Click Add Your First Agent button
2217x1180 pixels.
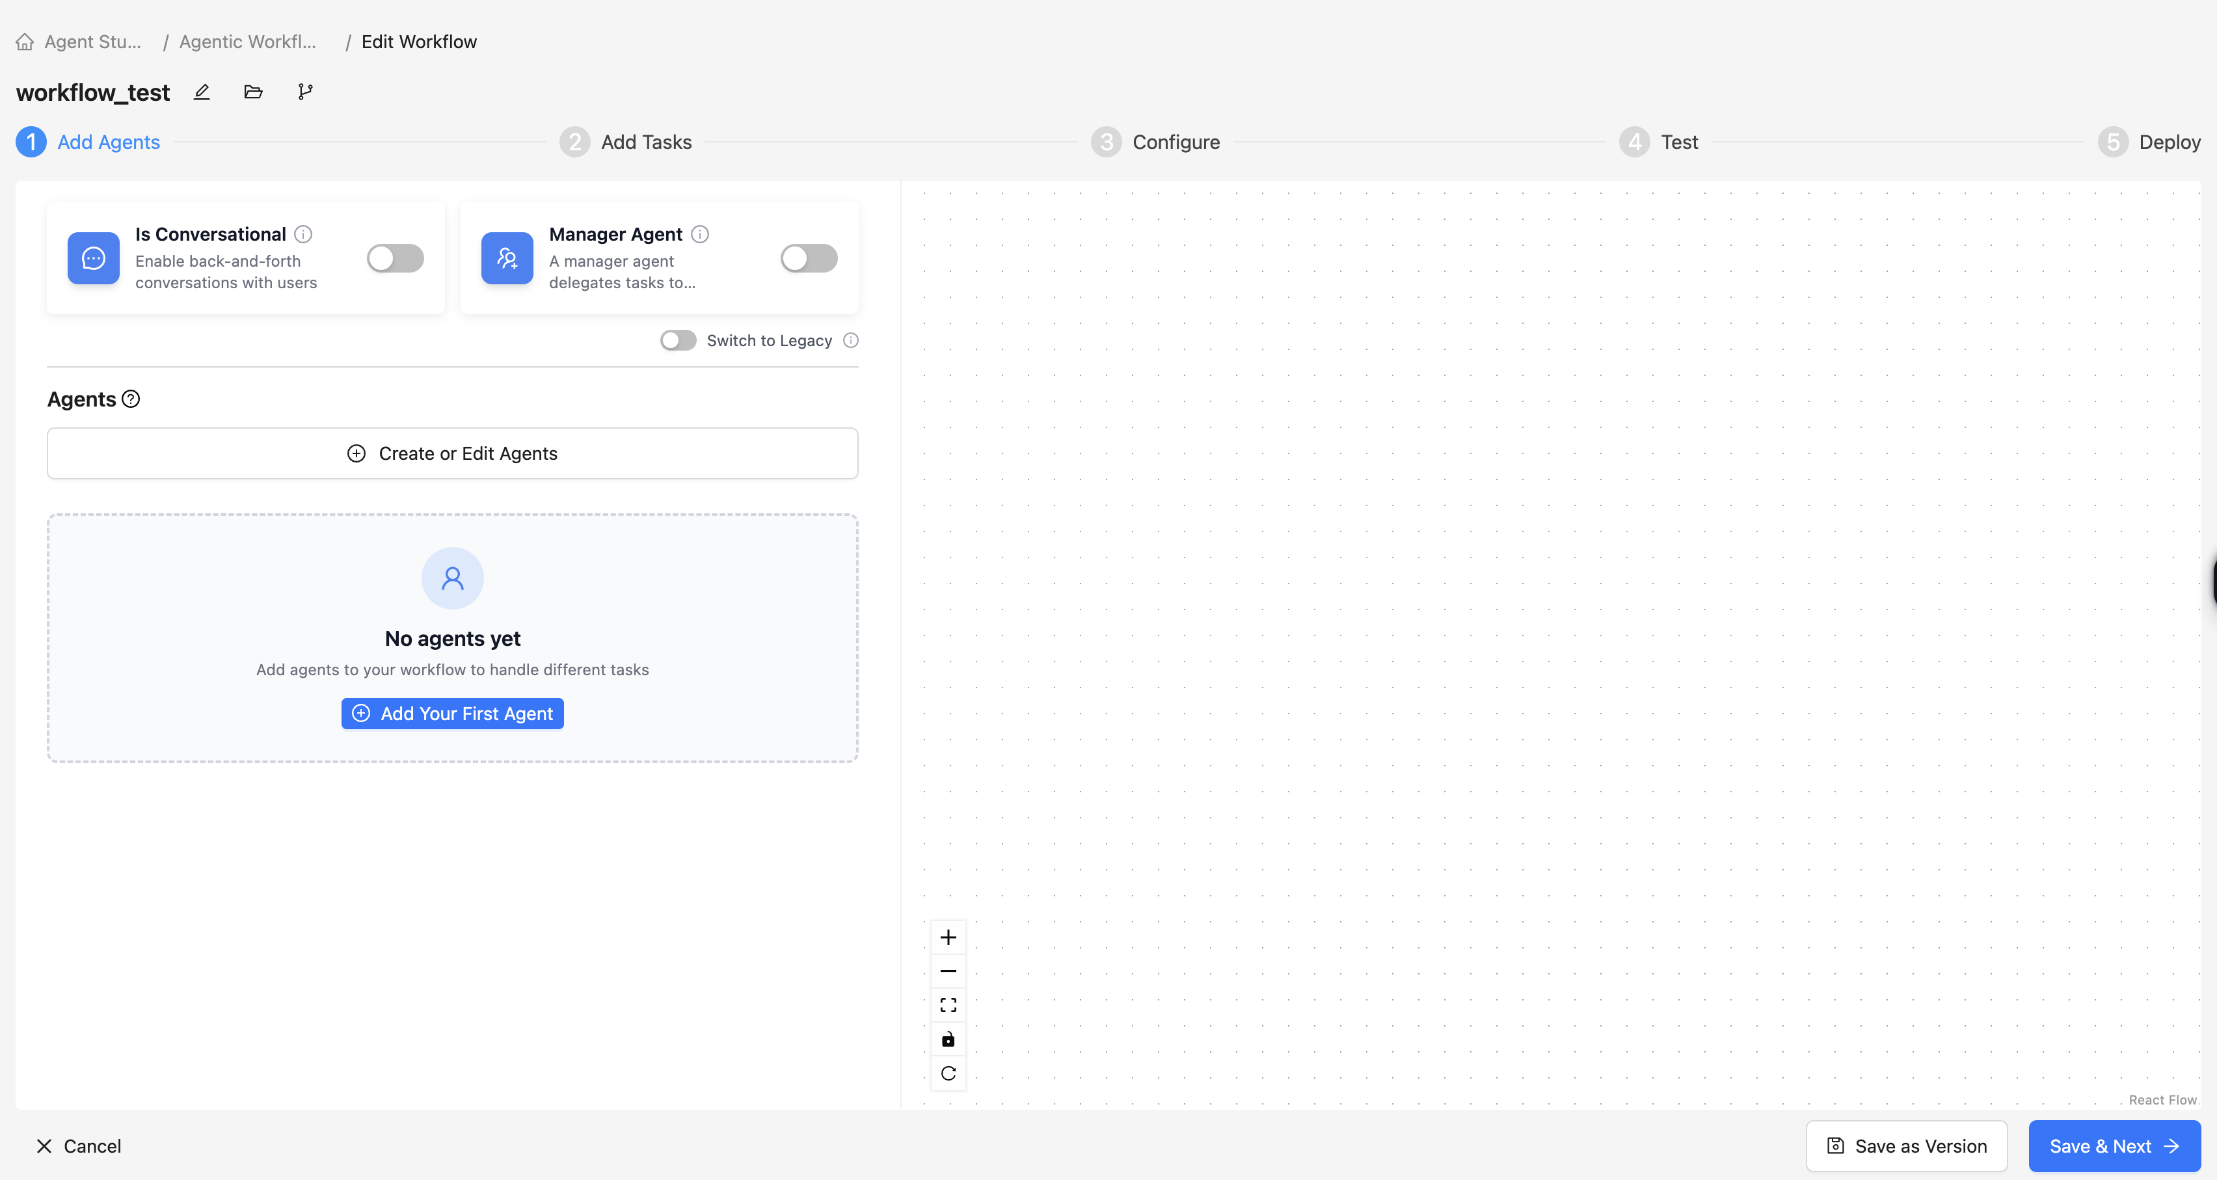coord(453,714)
